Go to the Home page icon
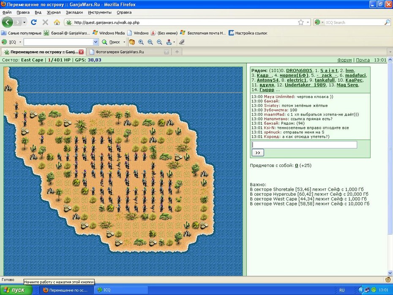 pyautogui.click(x=57, y=22)
